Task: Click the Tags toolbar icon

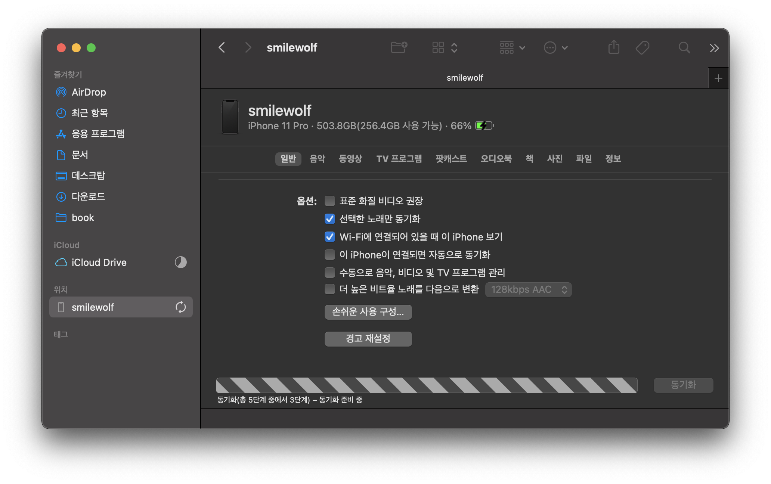Action: click(x=642, y=47)
